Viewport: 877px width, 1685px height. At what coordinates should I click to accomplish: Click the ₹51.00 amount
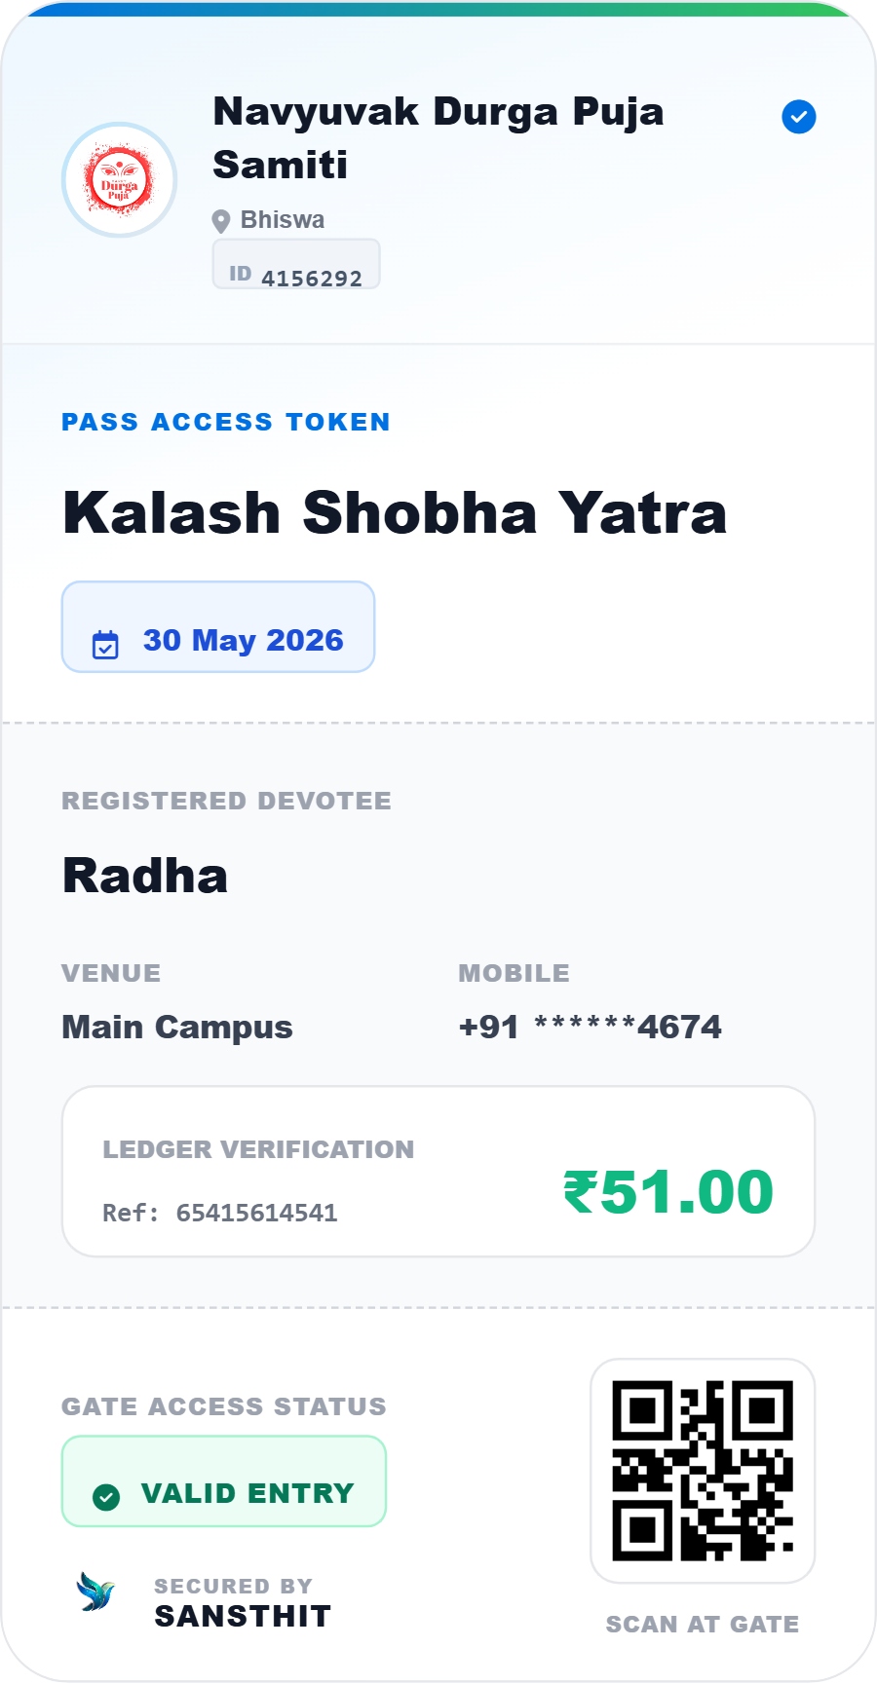click(x=668, y=1191)
